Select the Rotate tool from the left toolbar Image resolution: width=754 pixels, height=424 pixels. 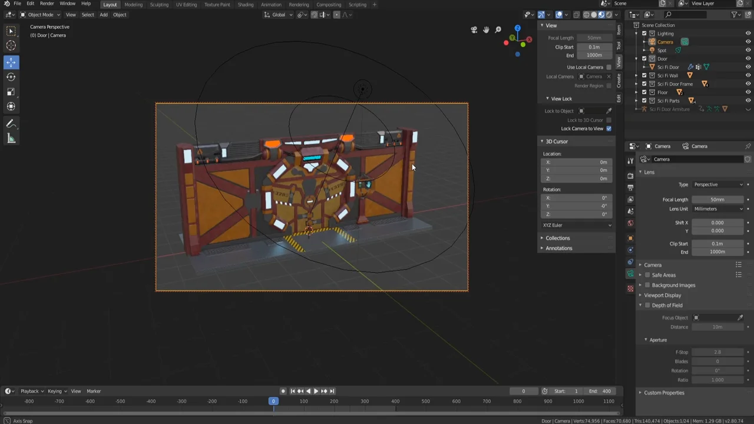[11, 77]
